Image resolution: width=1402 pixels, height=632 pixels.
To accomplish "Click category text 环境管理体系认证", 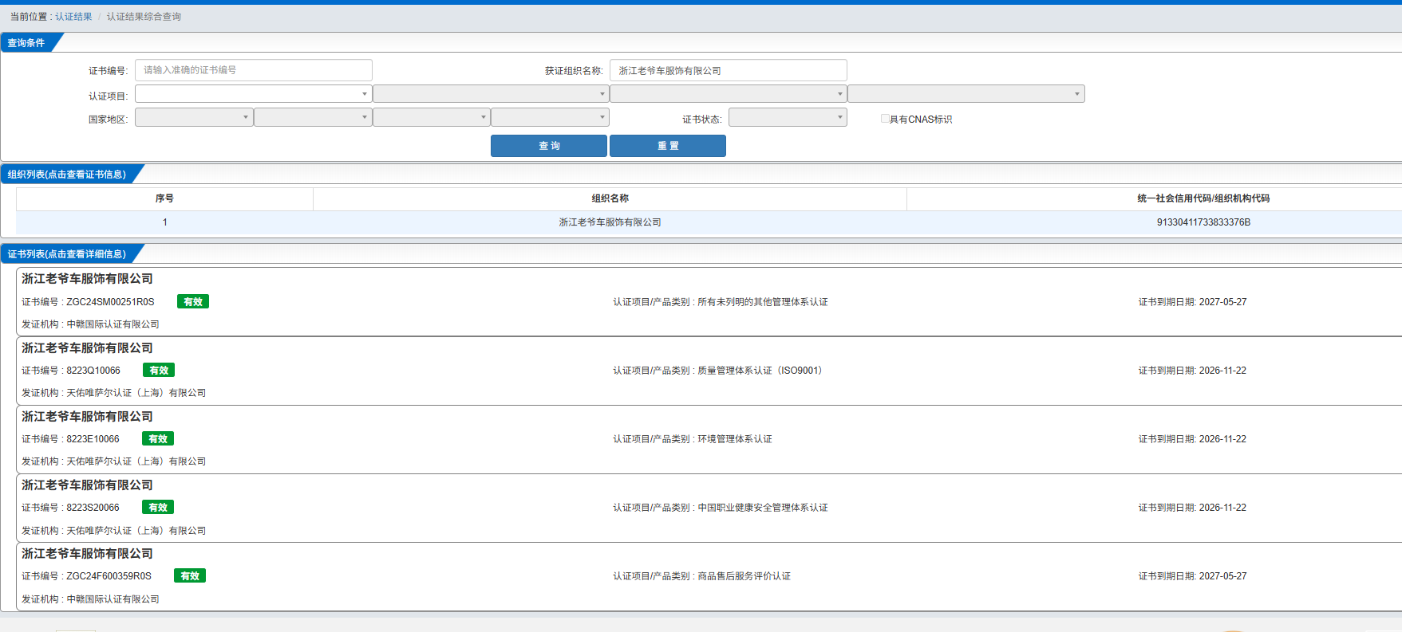I will point(735,439).
